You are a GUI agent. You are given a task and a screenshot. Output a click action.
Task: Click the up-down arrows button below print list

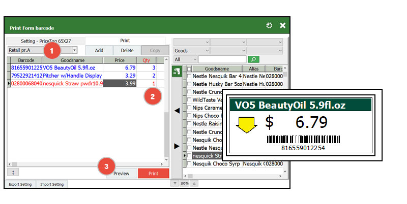point(13,172)
